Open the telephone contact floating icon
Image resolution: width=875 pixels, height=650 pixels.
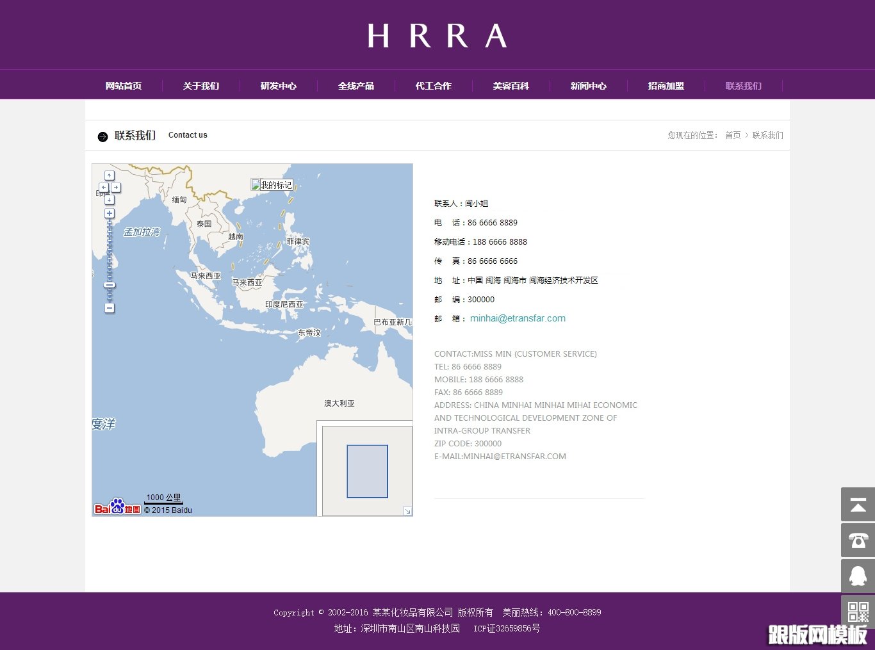click(x=858, y=540)
